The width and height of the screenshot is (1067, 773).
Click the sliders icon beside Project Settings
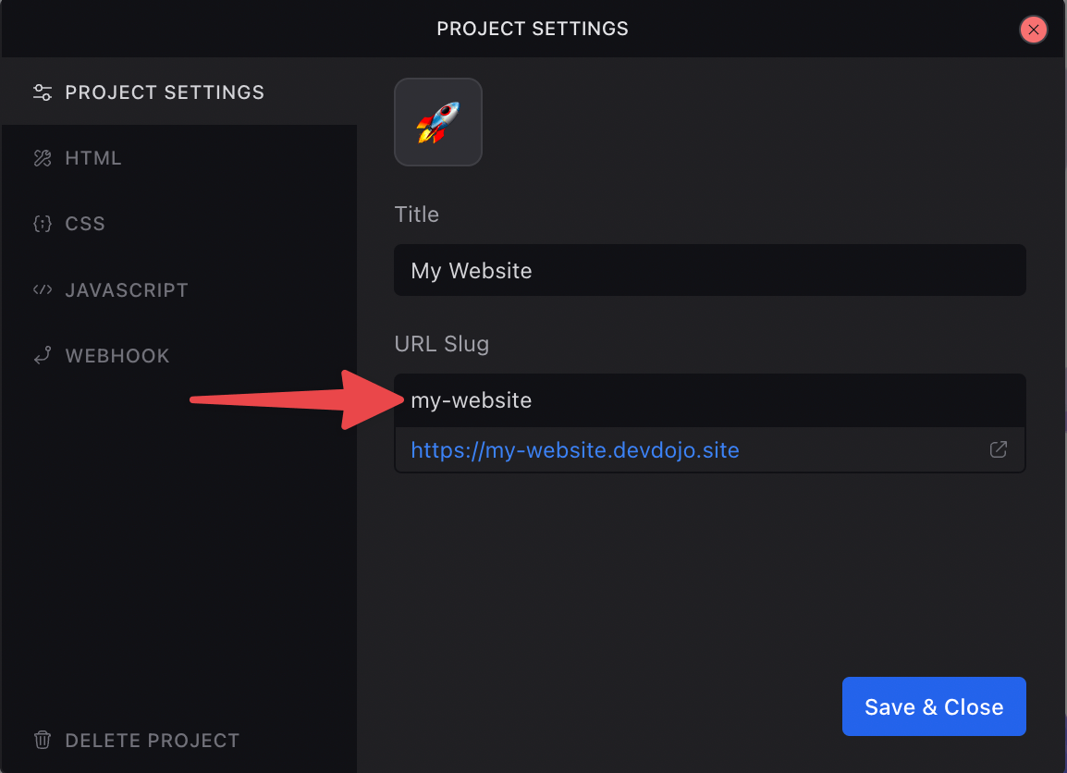(43, 92)
